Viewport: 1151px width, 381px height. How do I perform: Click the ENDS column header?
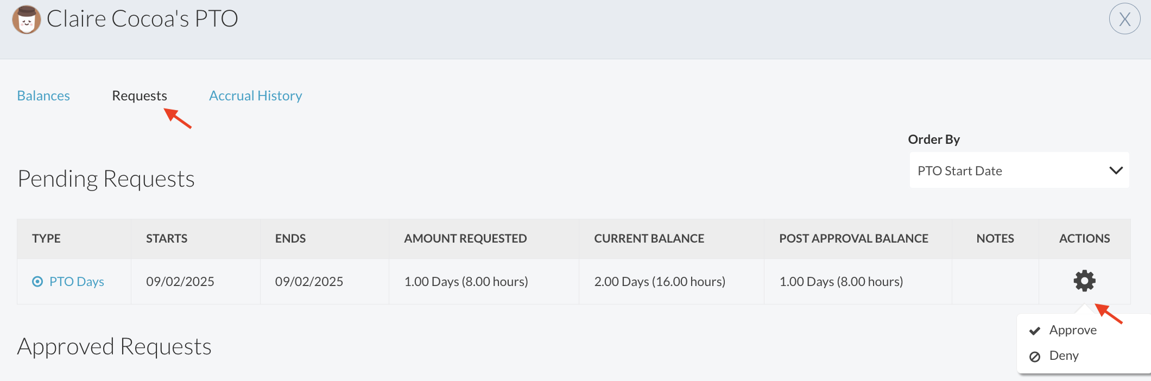(x=290, y=238)
